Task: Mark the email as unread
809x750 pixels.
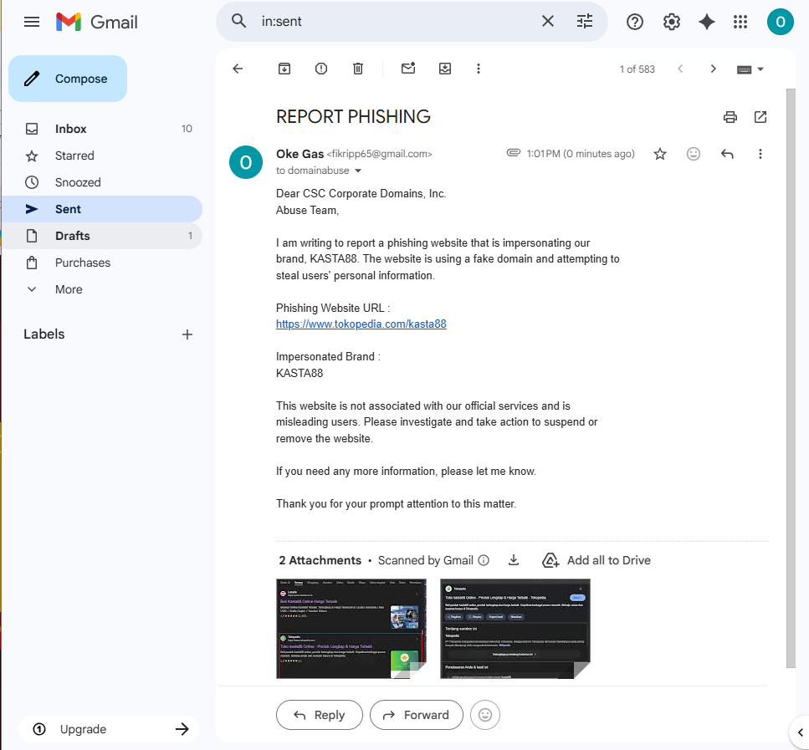Action: [408, 68]
